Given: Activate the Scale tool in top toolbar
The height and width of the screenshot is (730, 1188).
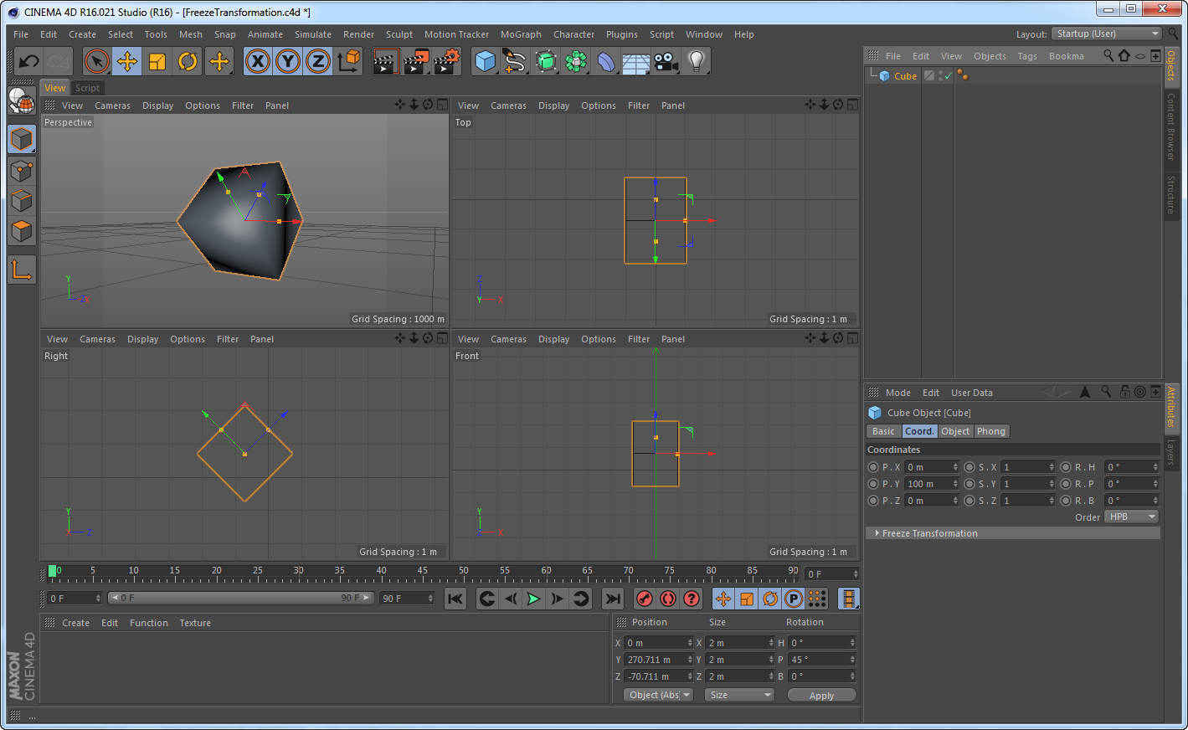Looking at the screenshot, I should point(157,61).
